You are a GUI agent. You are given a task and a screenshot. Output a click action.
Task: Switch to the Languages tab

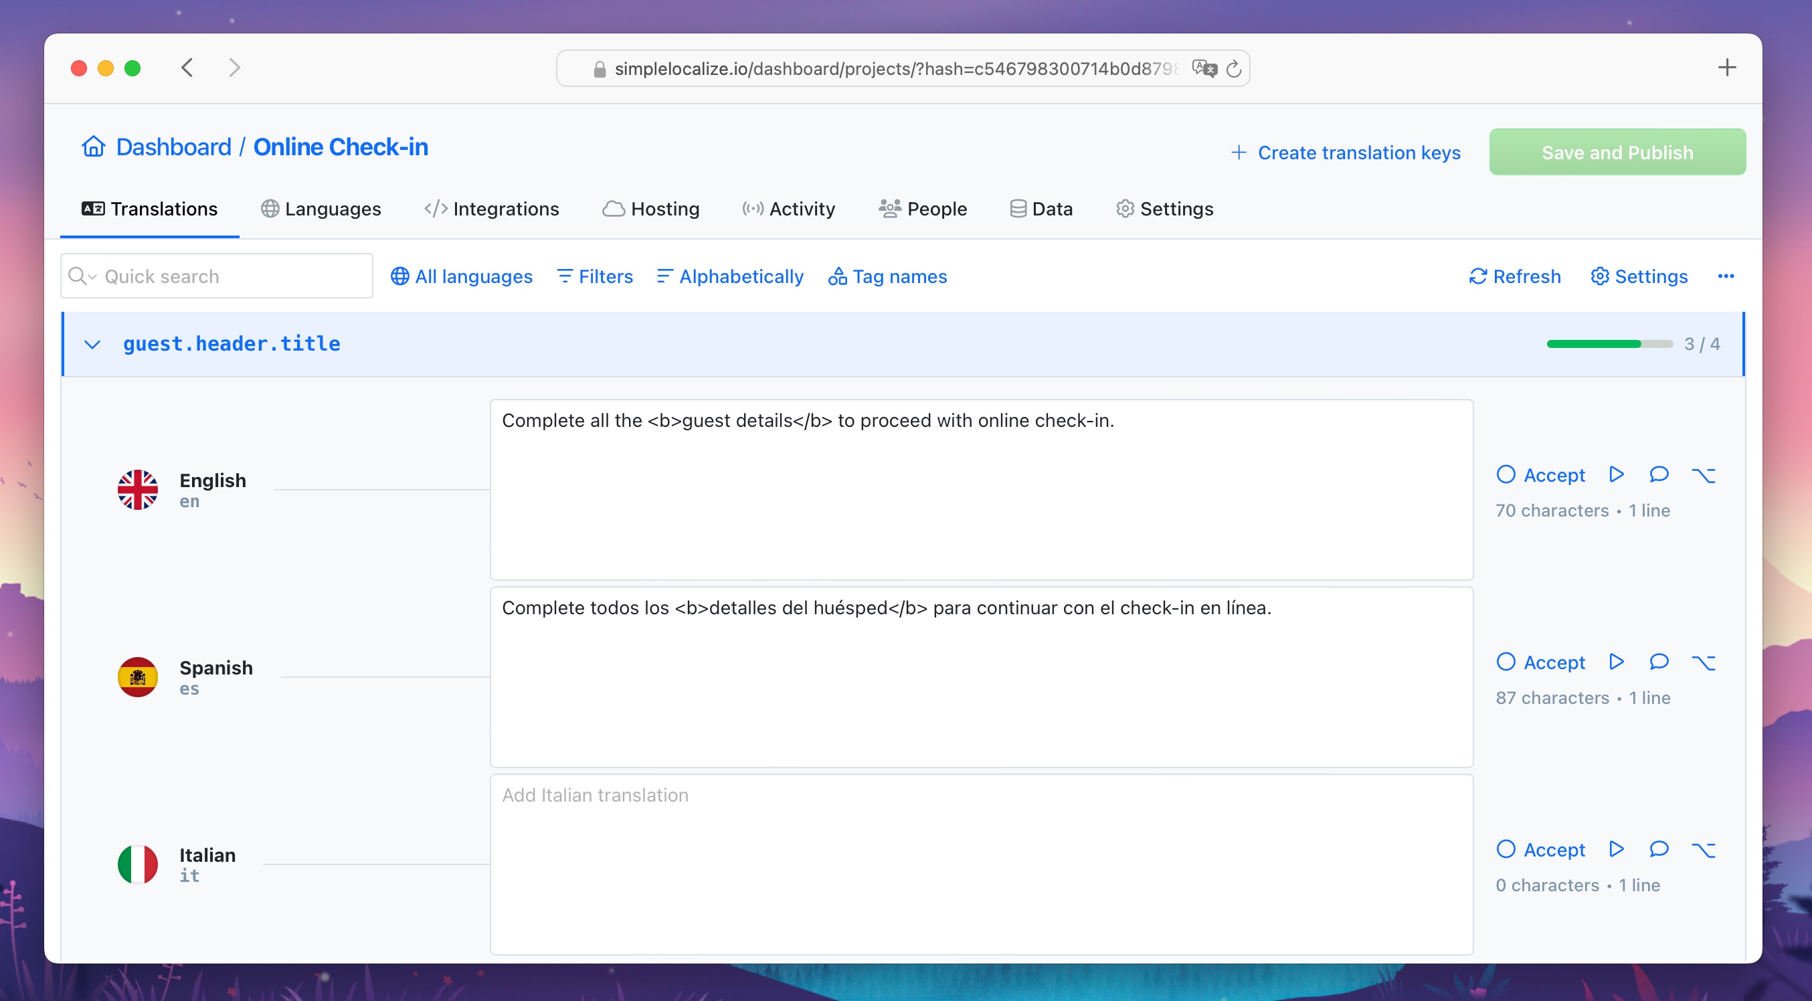(319, 208)
